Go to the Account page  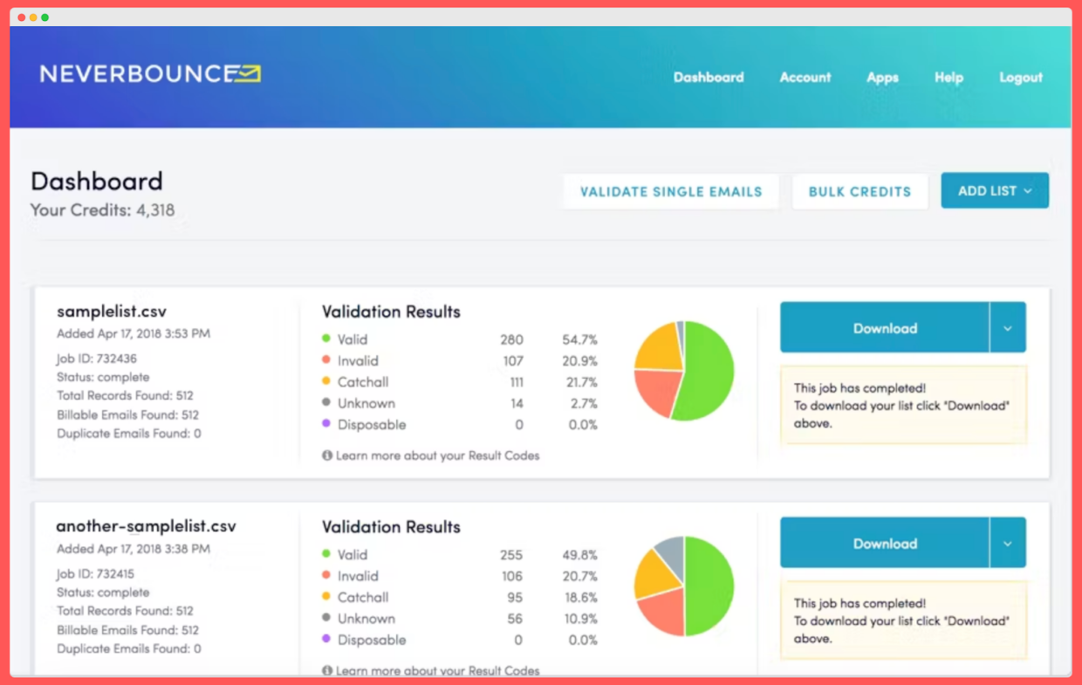(805, 77)
